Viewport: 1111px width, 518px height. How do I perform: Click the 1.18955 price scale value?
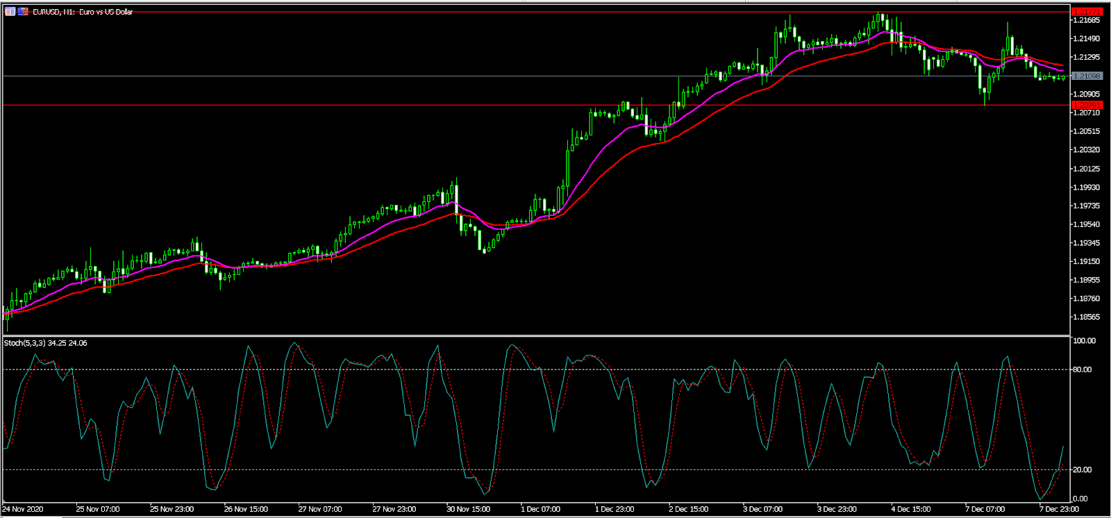pos(1087,280)
